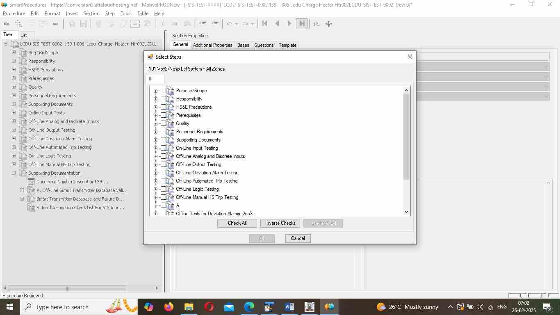Click the cut scissors icon
This screenshot has width=560, height=315.
pos(163,24)
